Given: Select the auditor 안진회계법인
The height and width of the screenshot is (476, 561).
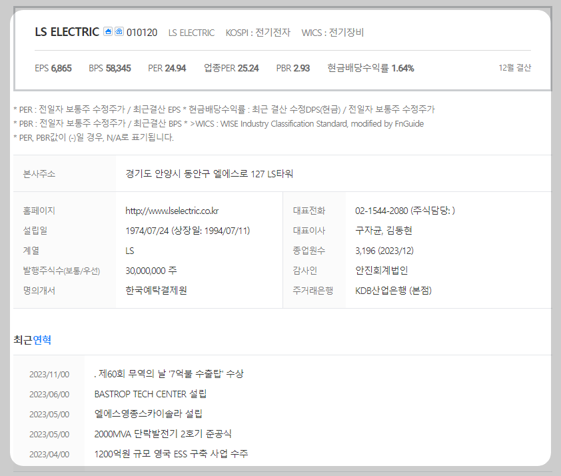Looking at the screenshot, I should (381, 271).
